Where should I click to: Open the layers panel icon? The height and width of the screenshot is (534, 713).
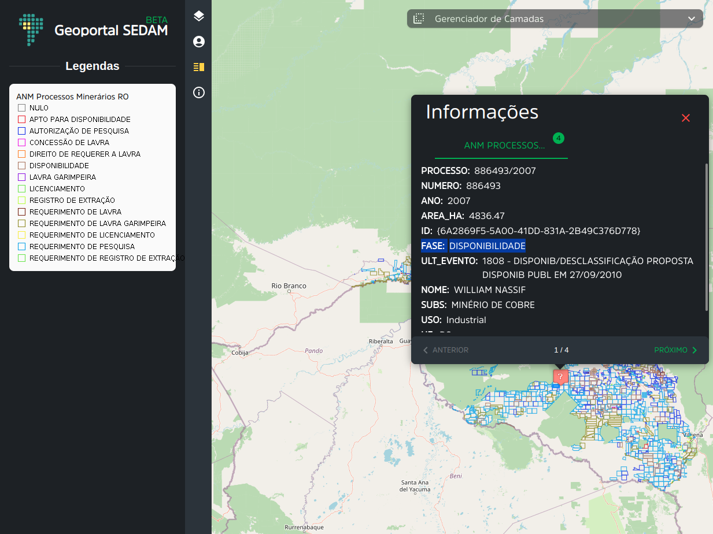click(199, 16)
